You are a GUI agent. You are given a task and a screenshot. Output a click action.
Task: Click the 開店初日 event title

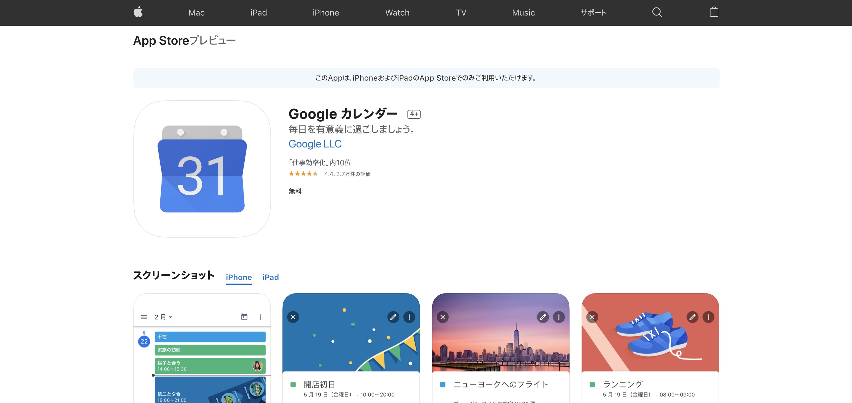click(x=319, y=384)
